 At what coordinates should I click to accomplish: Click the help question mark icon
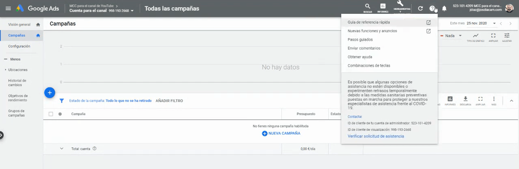(x=432, y=9)
